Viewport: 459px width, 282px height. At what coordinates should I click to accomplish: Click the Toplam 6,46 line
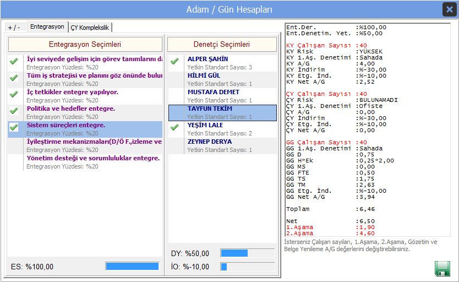tap(330, 209)
